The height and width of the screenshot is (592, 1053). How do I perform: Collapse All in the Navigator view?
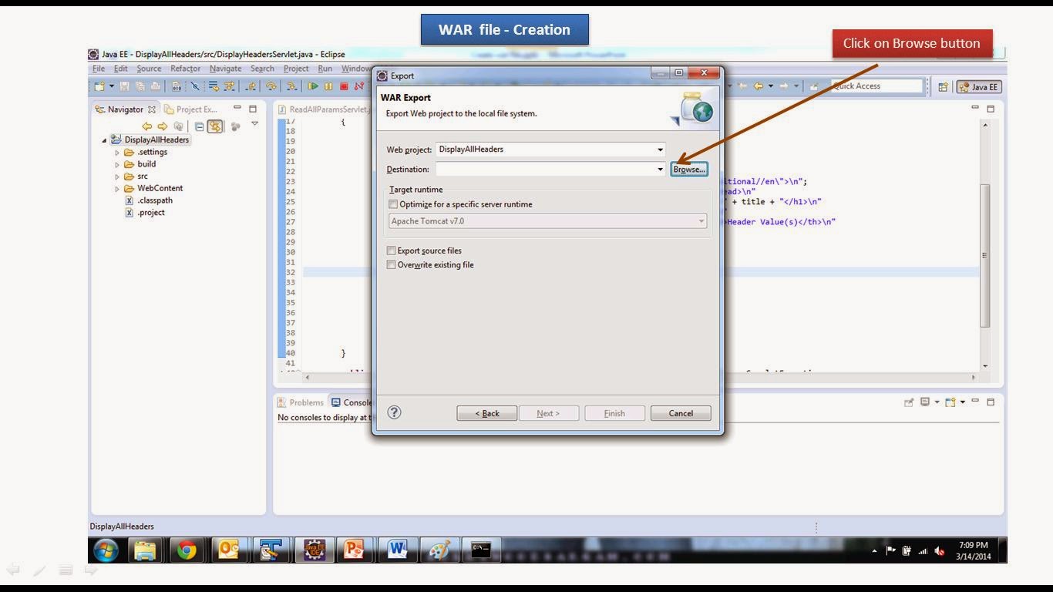(200, 126)
